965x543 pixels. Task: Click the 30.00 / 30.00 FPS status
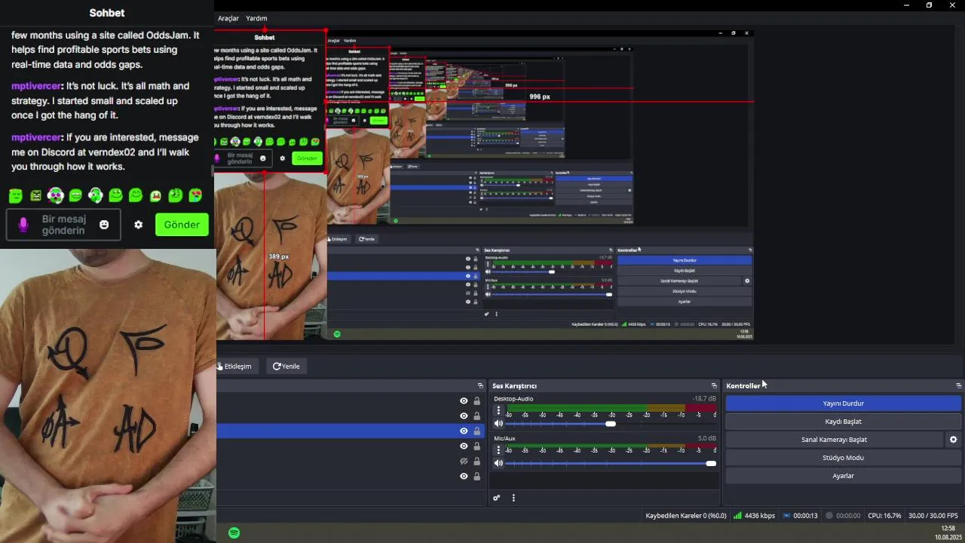933,516
